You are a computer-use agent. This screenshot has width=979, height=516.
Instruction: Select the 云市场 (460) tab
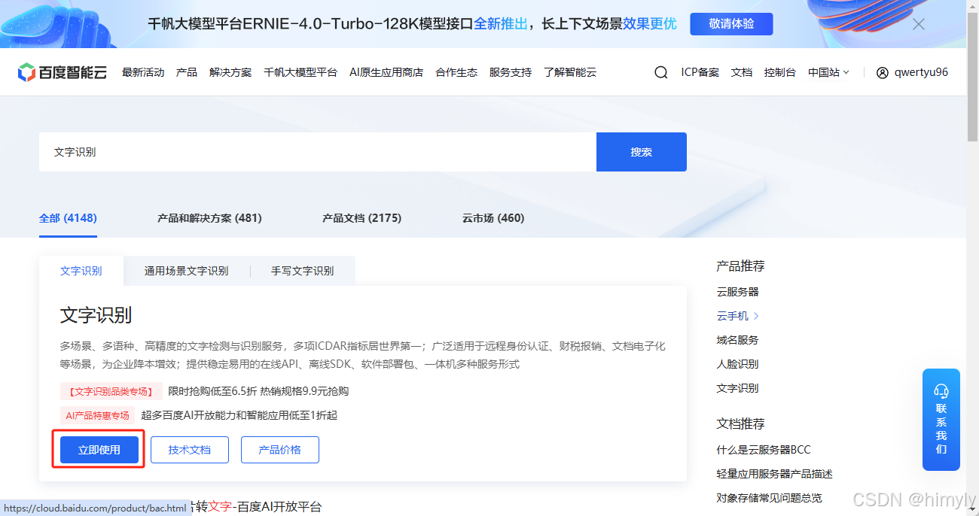click(493, 218)
